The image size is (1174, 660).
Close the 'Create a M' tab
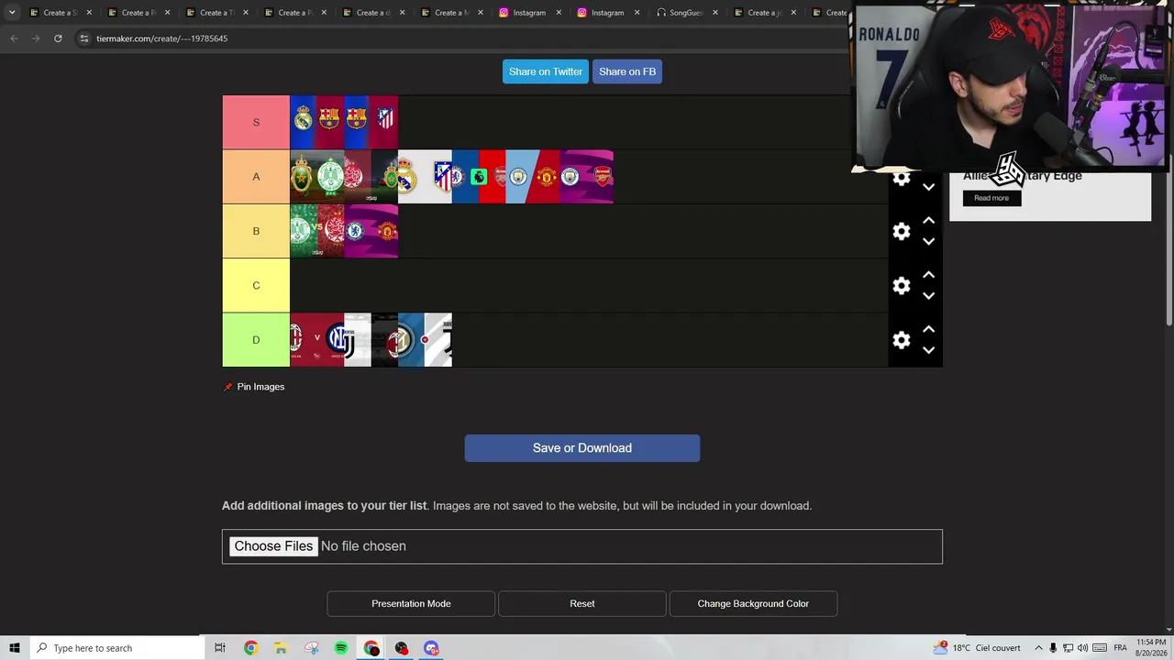(480, 13)
